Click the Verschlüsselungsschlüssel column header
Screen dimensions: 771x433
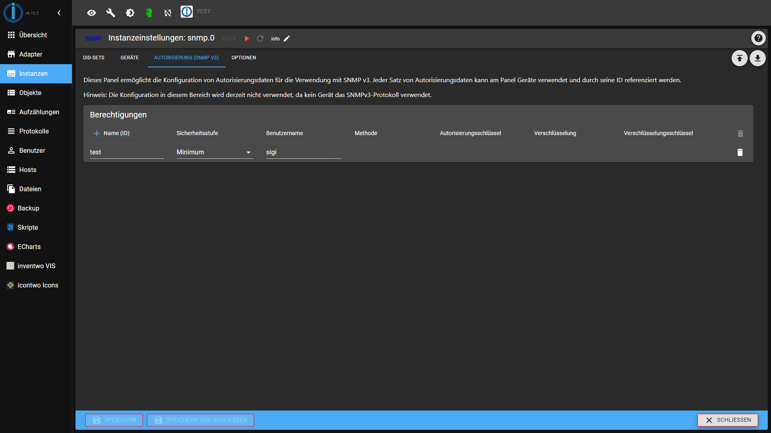coord(658,133)
